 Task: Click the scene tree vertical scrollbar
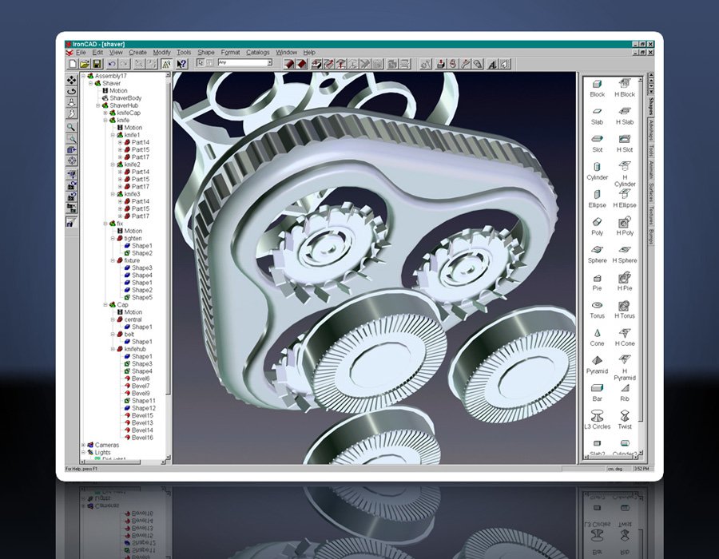[x=169, y=240]
